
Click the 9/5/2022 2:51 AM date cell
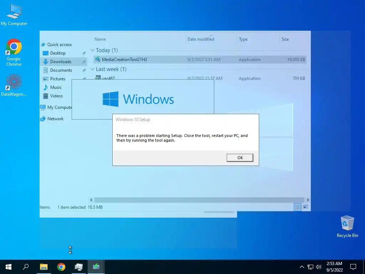click(x=204, y=60)
